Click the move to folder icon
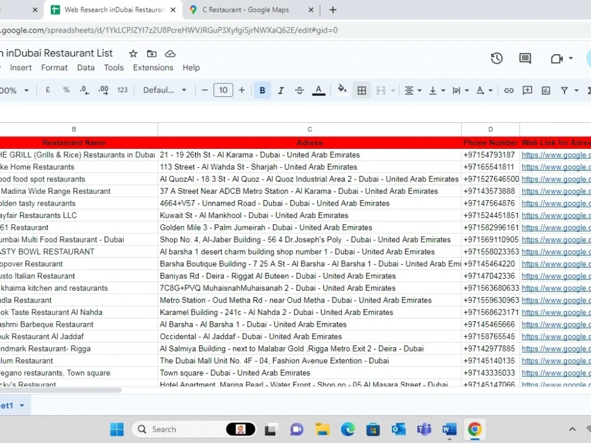 click(151, 54)
